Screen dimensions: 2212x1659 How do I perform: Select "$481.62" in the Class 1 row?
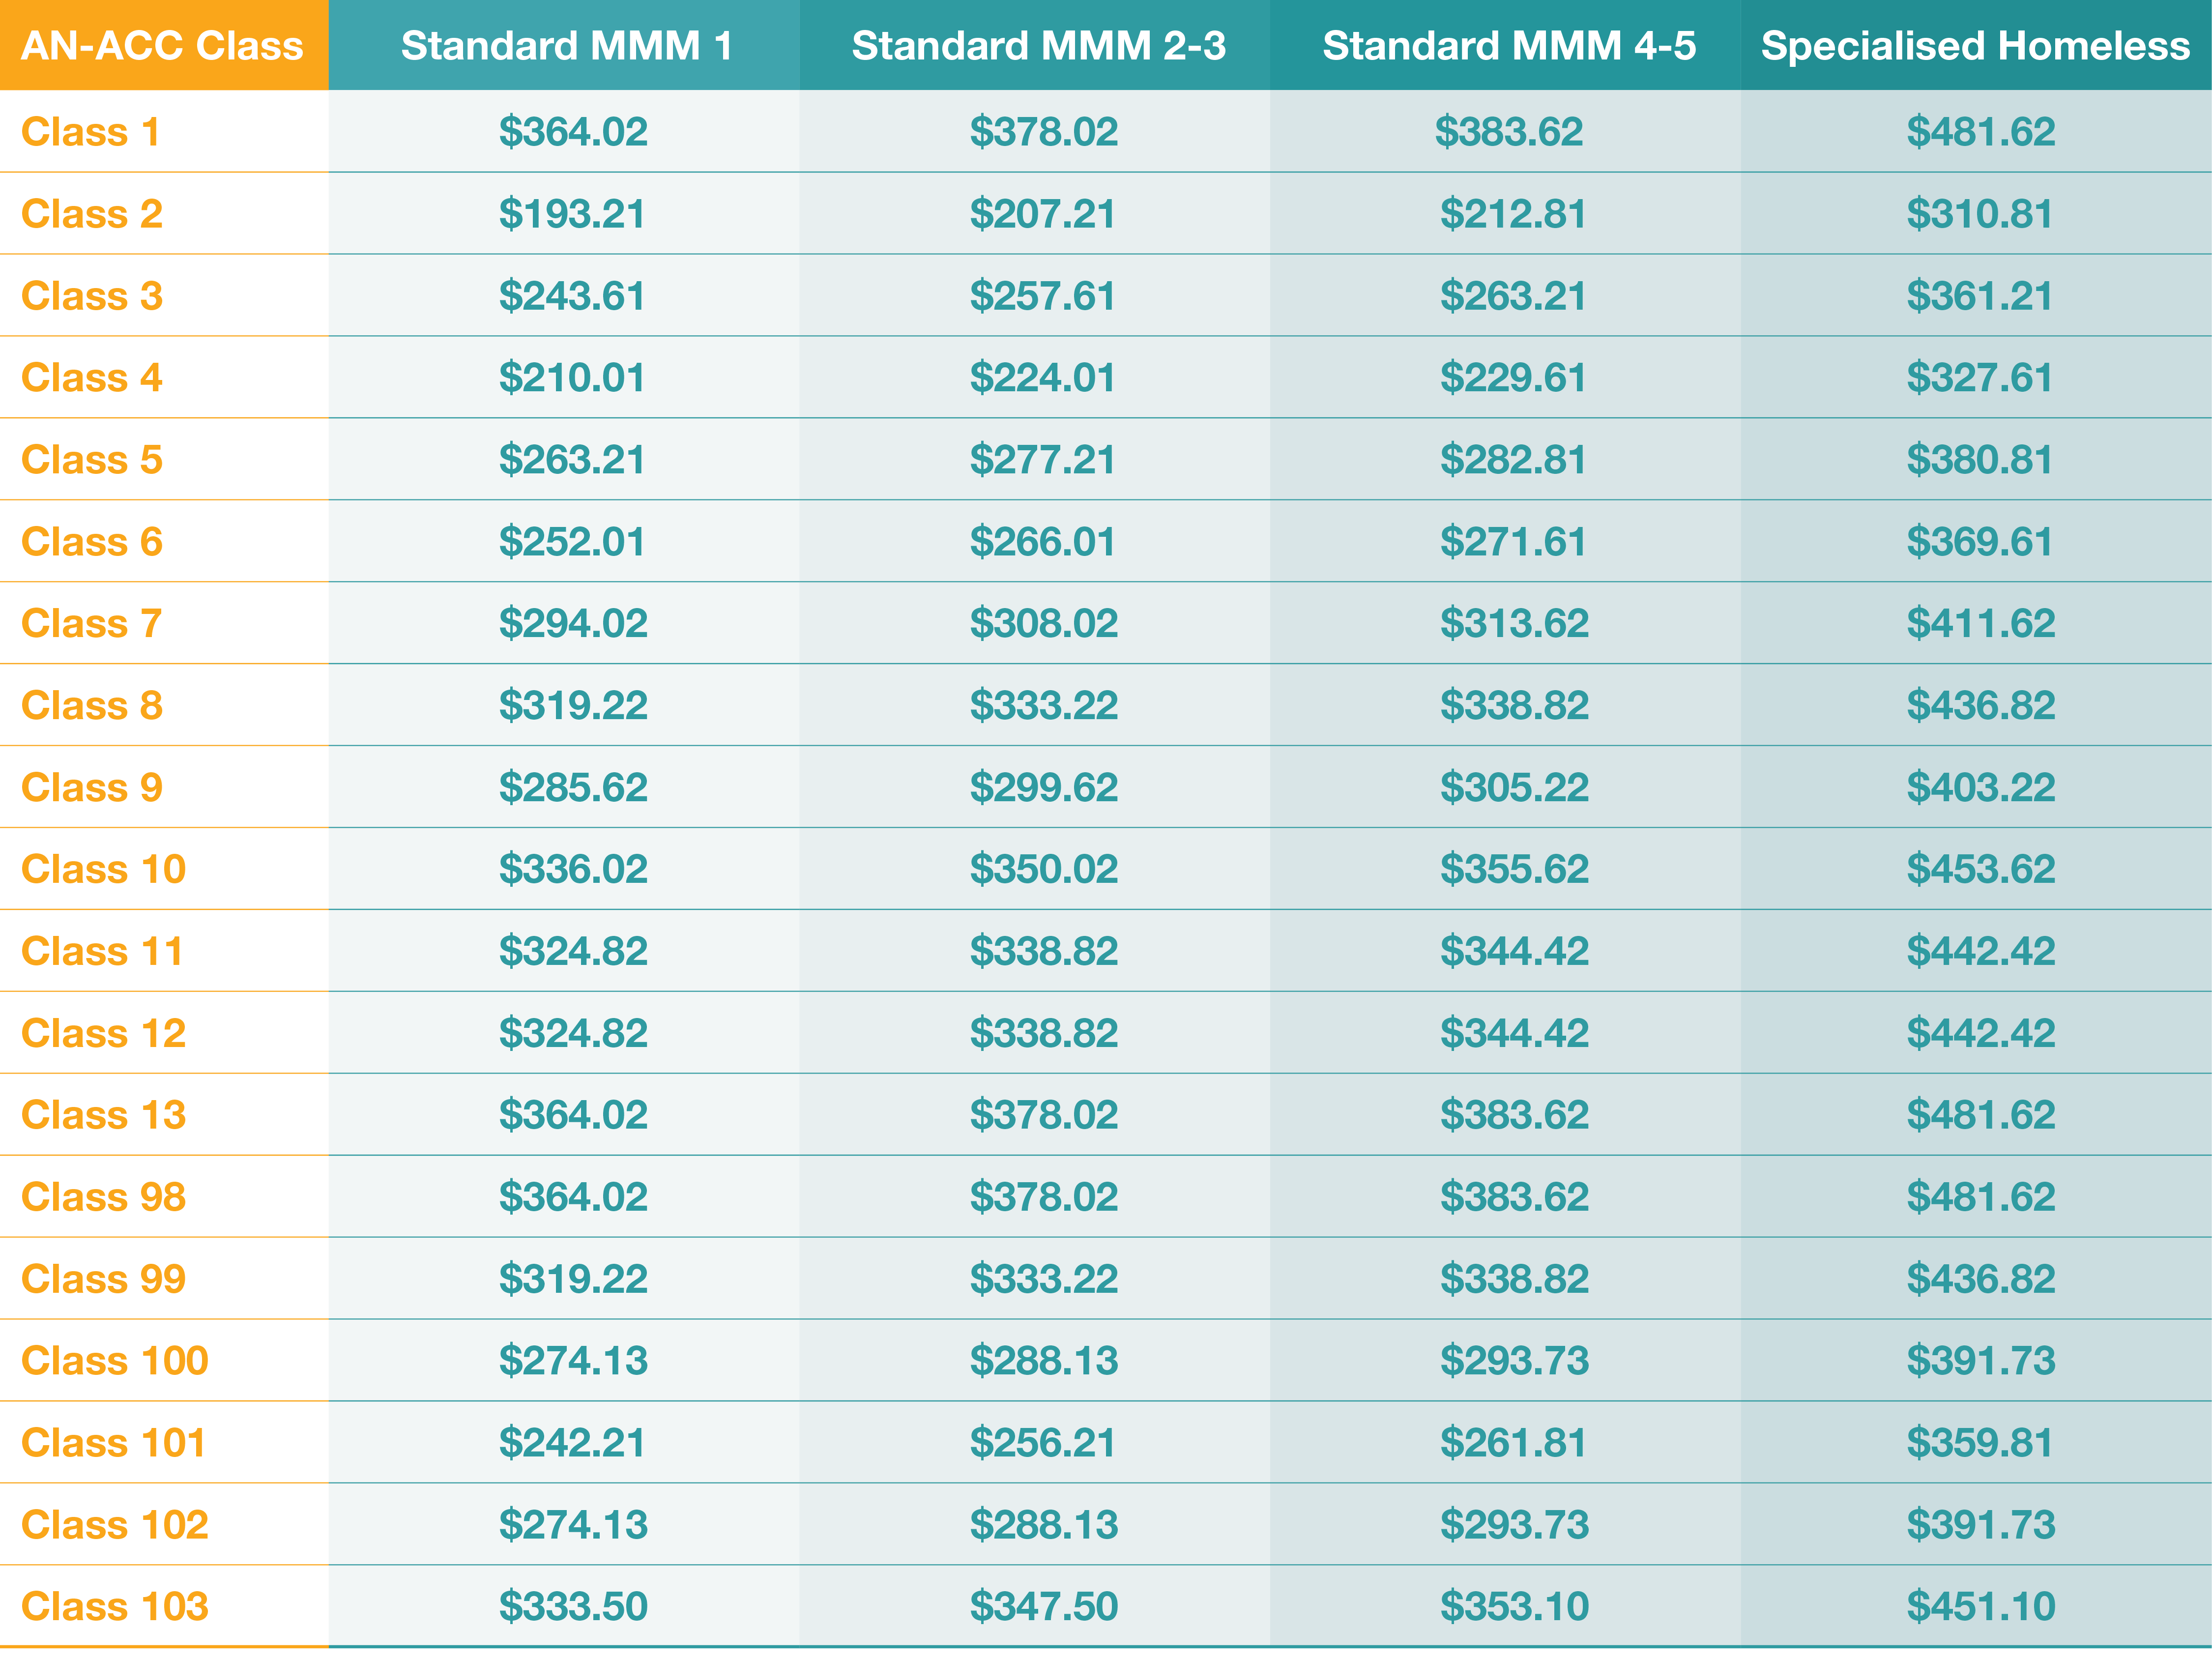point(1981,132)
